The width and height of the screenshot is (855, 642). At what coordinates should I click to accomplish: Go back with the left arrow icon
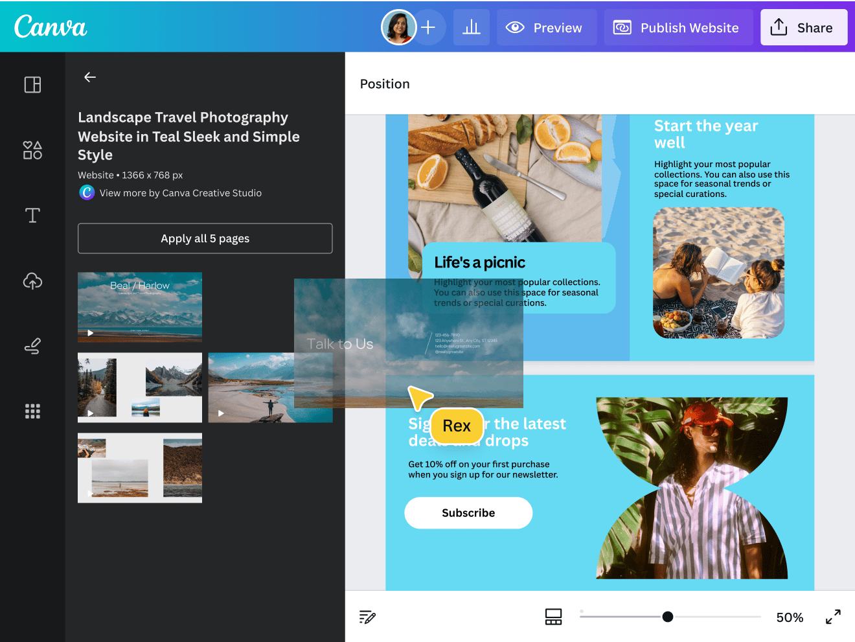90,77
